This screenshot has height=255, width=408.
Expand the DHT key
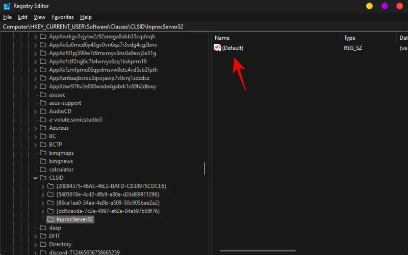coord(35,236)
